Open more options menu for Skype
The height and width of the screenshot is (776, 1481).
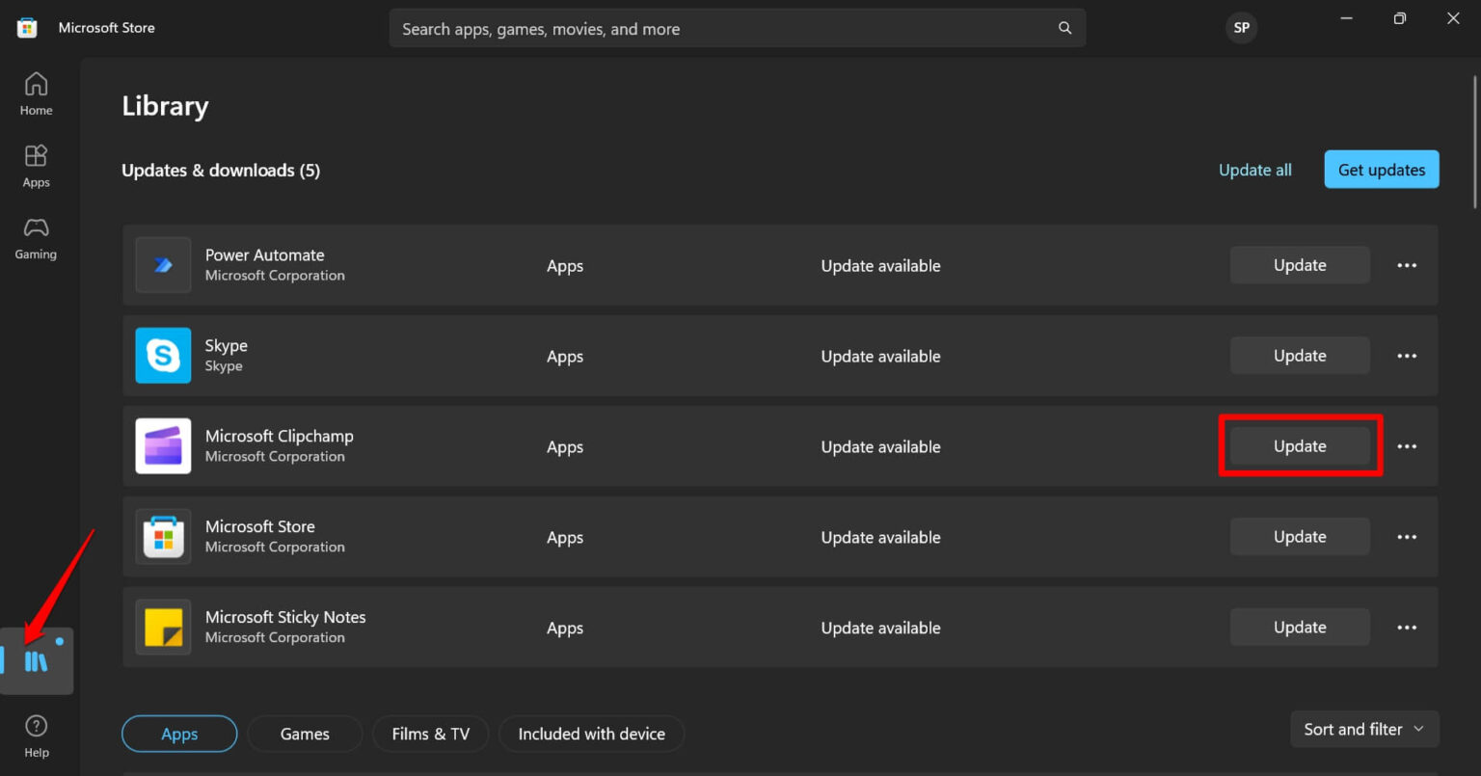click(x=1407, y=356)
